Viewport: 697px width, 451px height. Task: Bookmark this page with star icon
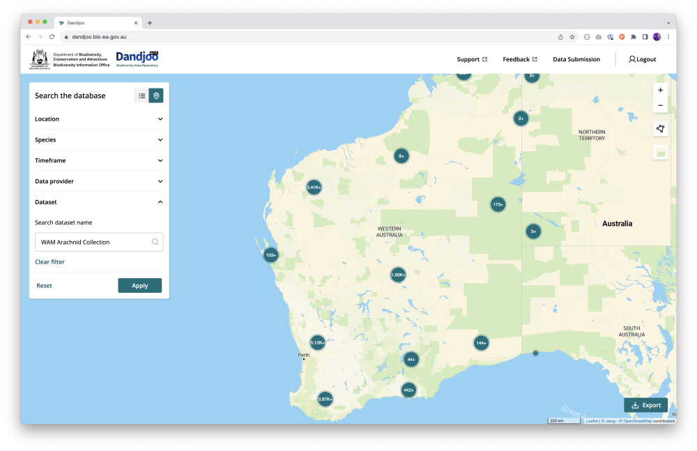pyautogui.click(x=572, y=37)
